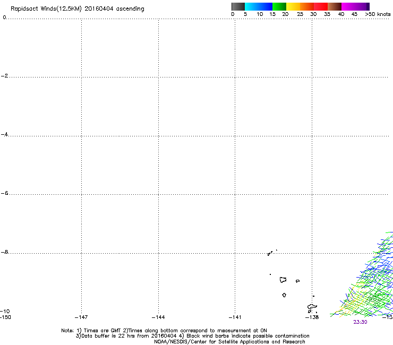Click the '-6' latitude label
Viewport: 393px width, 345px height.
pyautogui.click(x=4, y=193)
